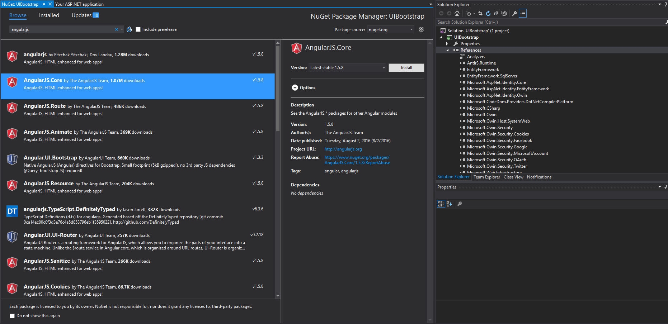Click the package list vertical scrollbar thumb

point(278,88)
